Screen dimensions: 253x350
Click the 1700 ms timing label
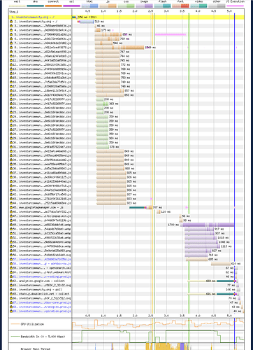coord(173,225)
